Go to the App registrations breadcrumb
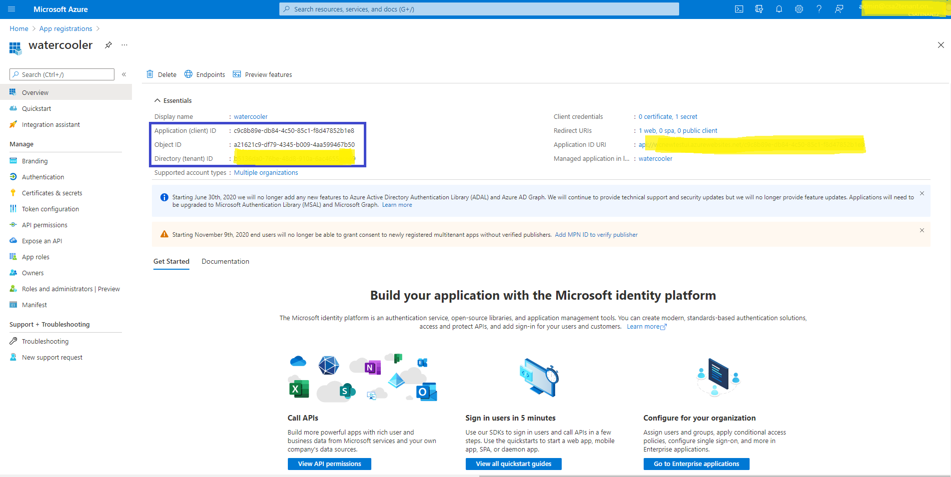Screen dimensions: 951x477 [65, 28]
